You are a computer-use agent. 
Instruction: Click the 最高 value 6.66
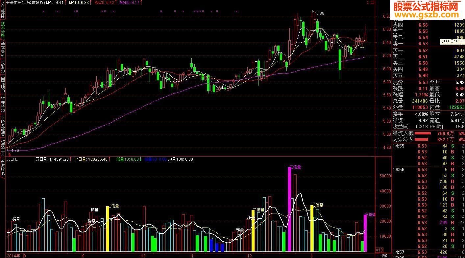tap(459, 89)
